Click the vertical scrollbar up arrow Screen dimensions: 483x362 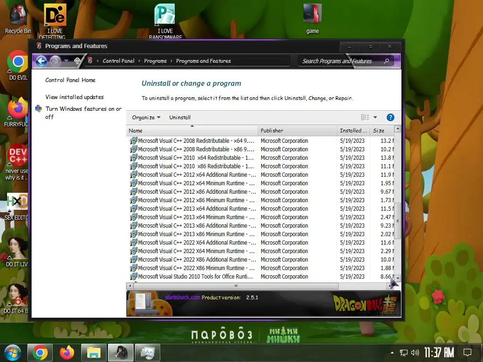(398, 129)
